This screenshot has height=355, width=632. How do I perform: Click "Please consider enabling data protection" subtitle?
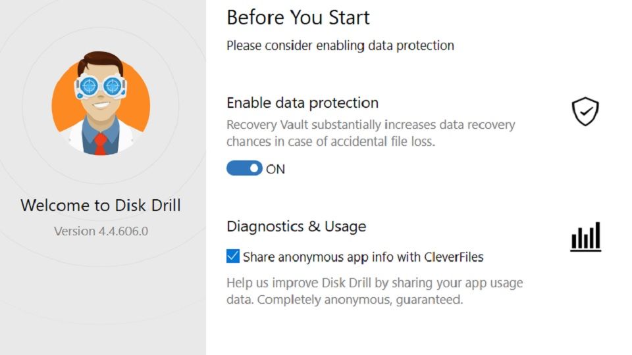(340, 46)
